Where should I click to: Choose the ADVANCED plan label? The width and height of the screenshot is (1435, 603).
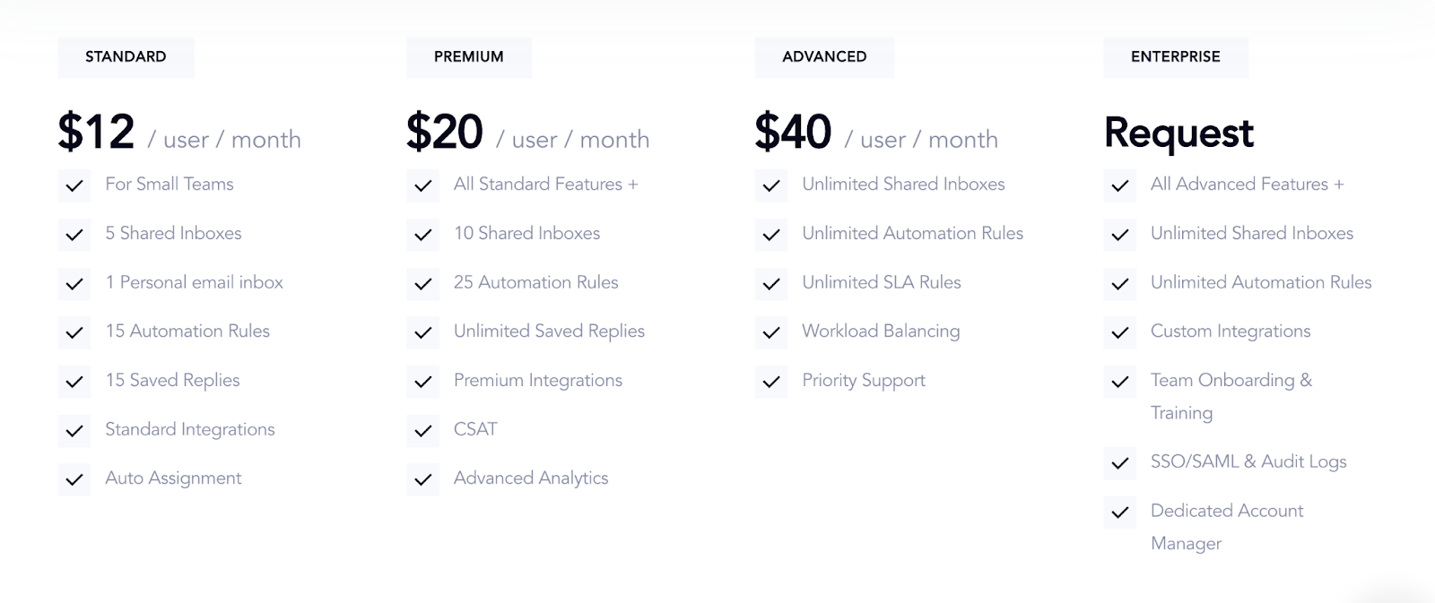[824, 56]
